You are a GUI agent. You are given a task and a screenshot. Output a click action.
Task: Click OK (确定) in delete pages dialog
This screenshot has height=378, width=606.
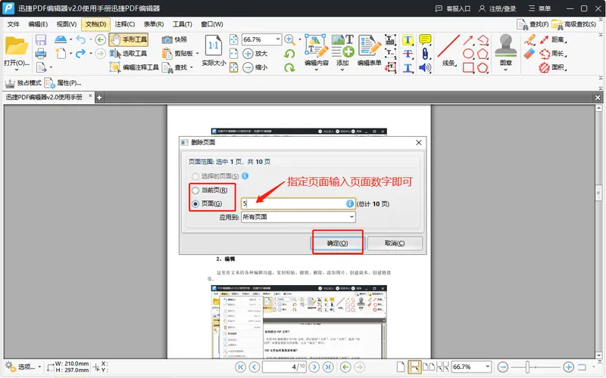[x=337, y=243]
